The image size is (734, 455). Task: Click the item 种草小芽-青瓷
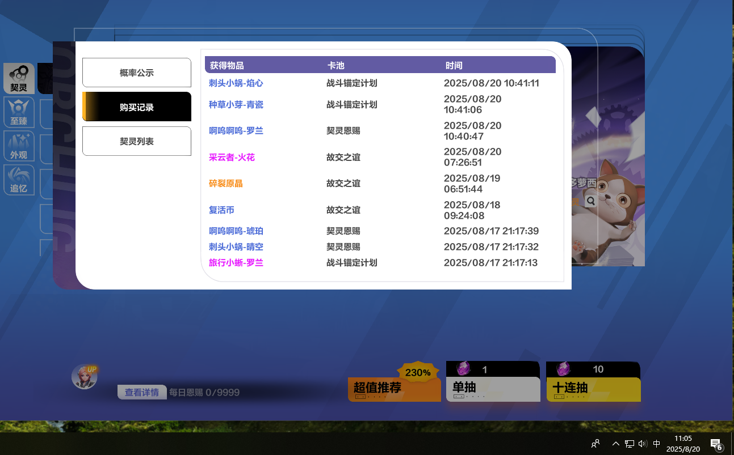coord(236,105)
